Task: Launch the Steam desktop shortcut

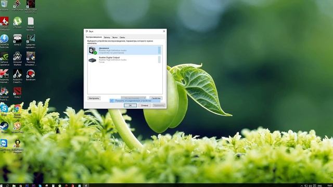Action: pyautogui.click(x=4, y=127)
